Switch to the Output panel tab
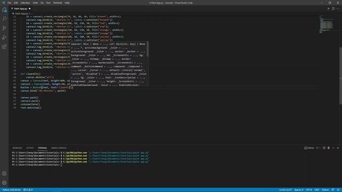 coord(30,148)
